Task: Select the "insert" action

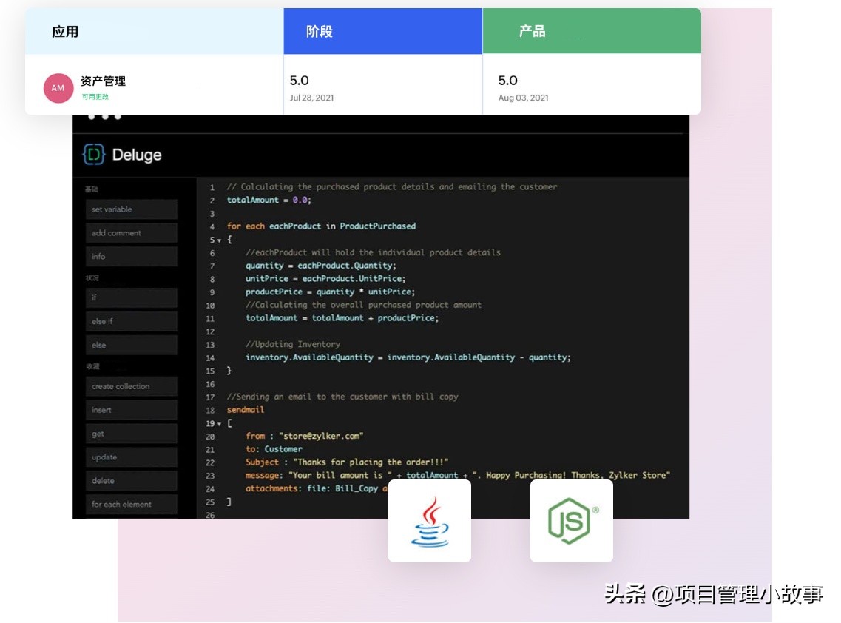Action: [131, 409]
